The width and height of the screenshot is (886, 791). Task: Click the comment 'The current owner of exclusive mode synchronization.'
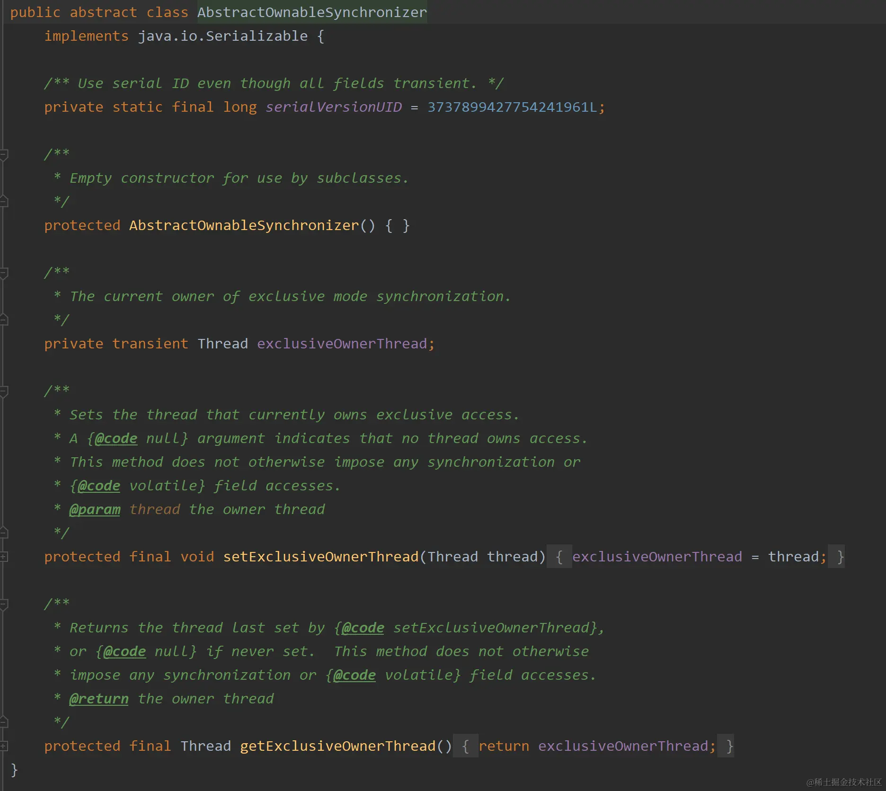290,296
